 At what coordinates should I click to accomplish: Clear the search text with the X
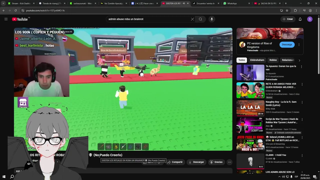[192, 19]
